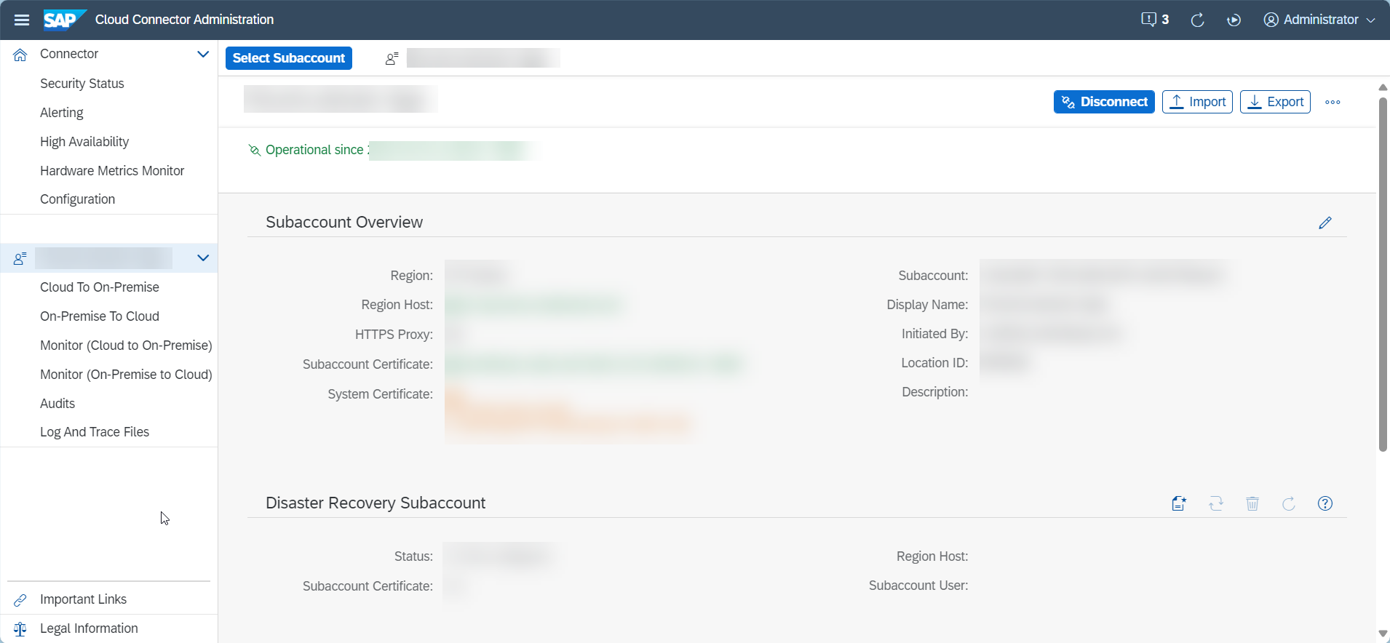1390x643 pixels.
Task: Open Alerting page
Action: coord(62,113)
